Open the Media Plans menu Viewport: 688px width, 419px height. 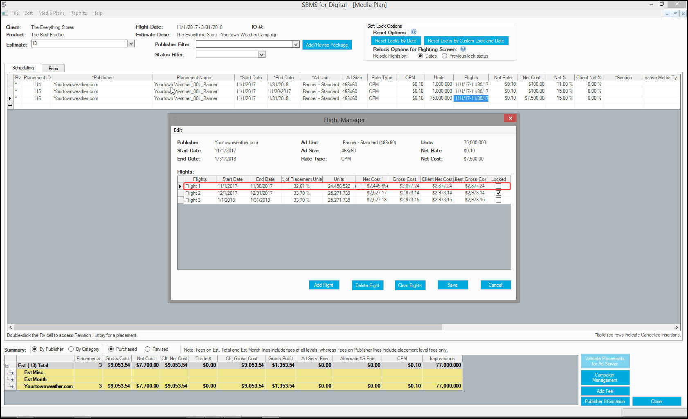tap(52, 13)
